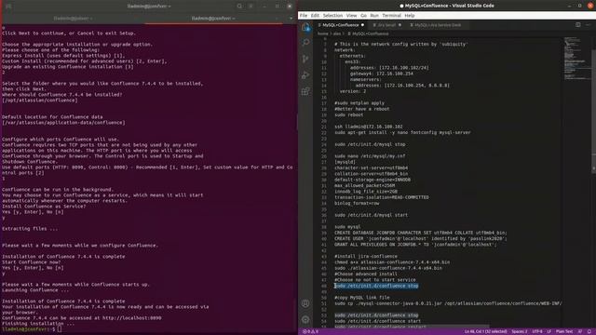
Task: Open the Search view in VS Code
Action: pyautogui.click(x=305, y=42)
